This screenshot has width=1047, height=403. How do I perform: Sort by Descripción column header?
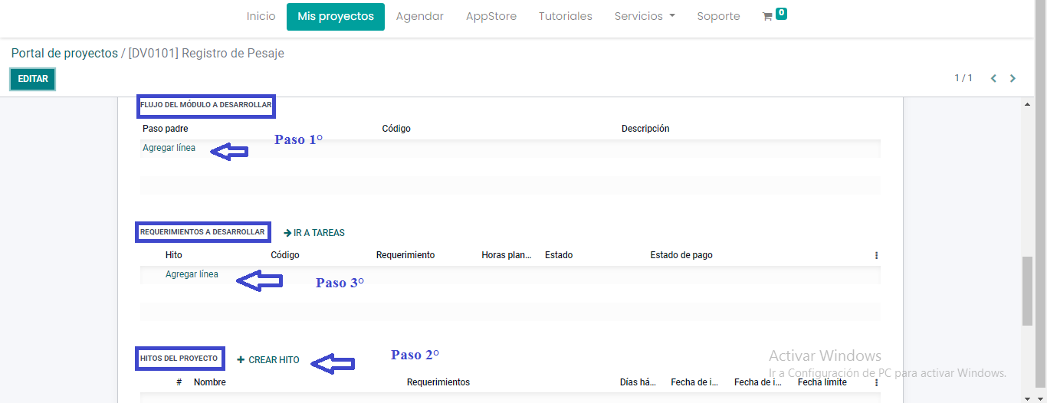coord(645,129)
